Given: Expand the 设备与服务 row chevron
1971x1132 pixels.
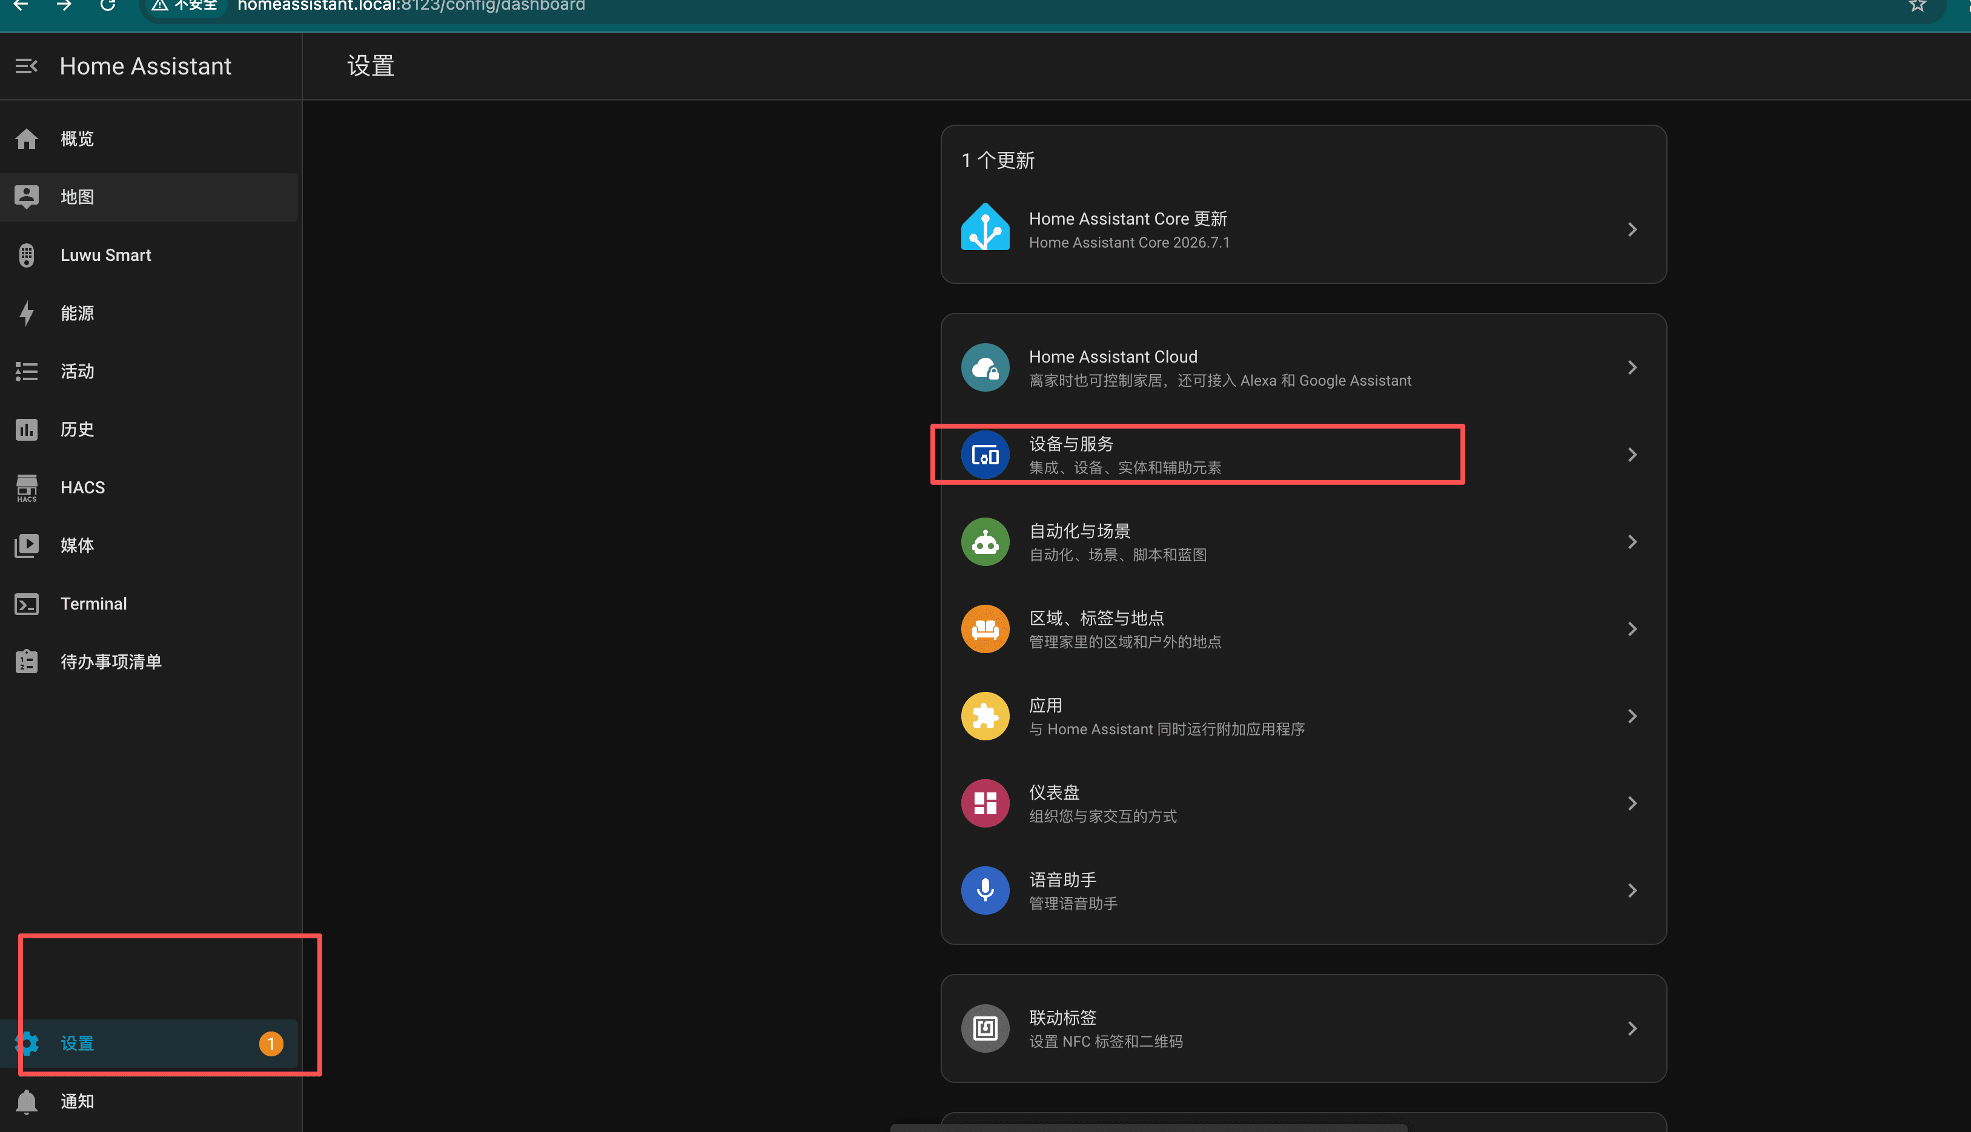Looking at the screenshot, I should coord(1632,455).
